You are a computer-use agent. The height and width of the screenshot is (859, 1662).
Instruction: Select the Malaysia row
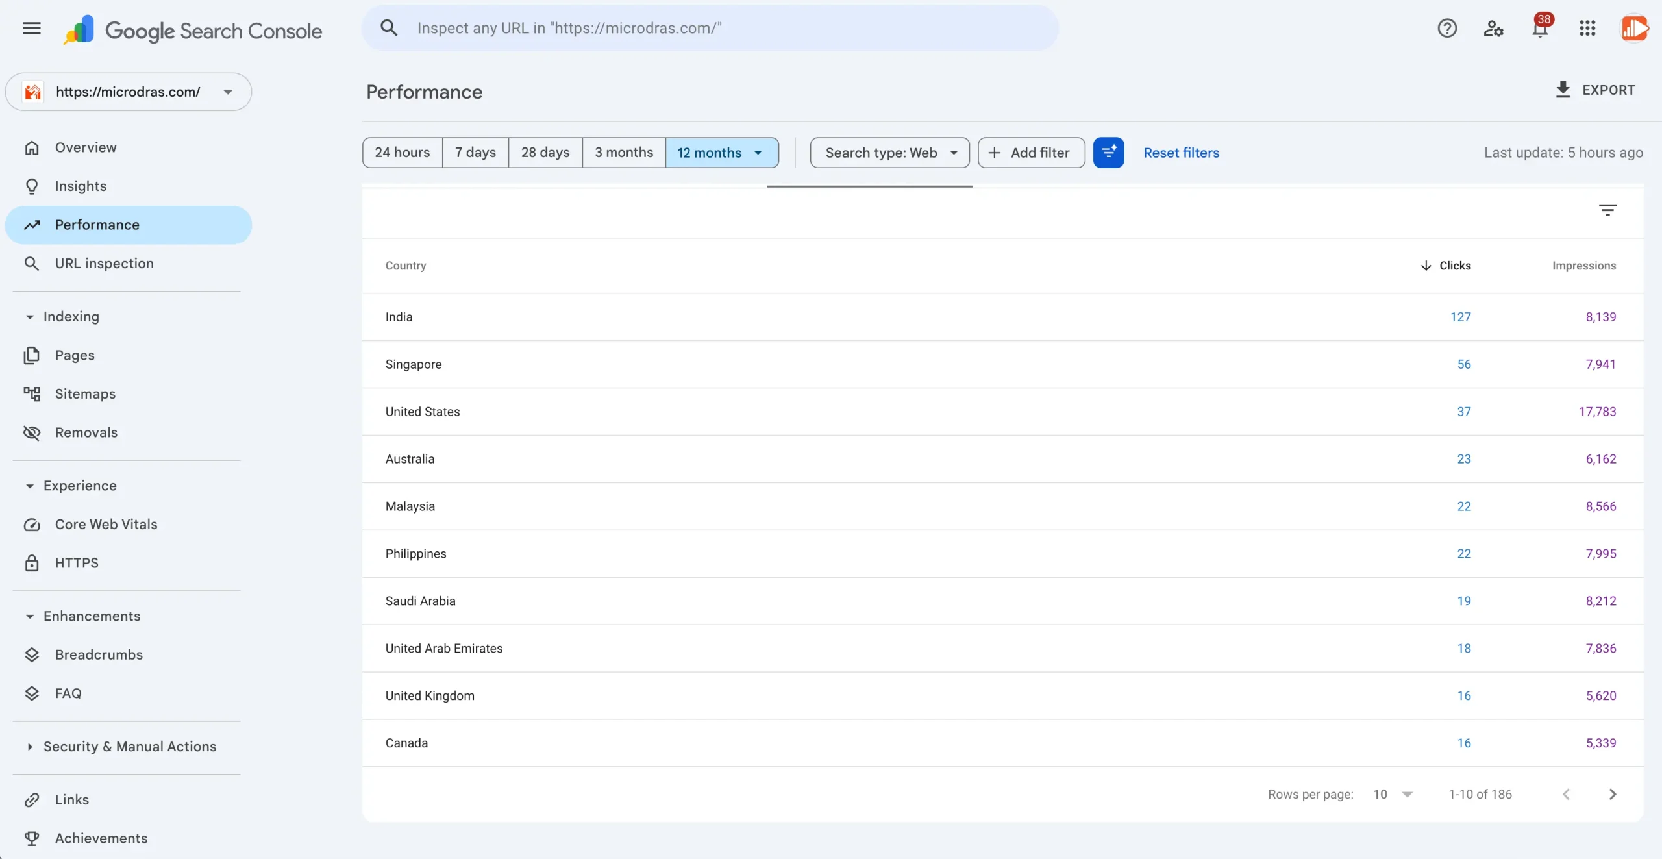(1002, 506)
